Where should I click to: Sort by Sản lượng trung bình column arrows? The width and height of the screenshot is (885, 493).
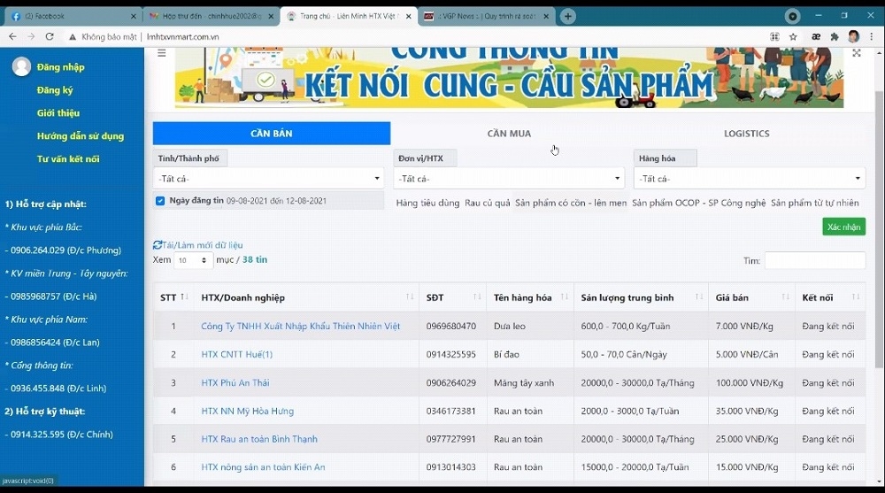[x=699, y=297]
